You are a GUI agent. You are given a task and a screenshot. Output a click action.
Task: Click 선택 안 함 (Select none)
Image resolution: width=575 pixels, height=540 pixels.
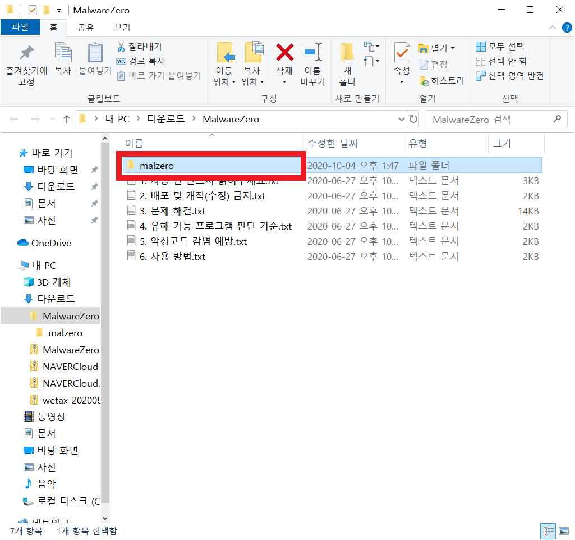coord(502,61)
